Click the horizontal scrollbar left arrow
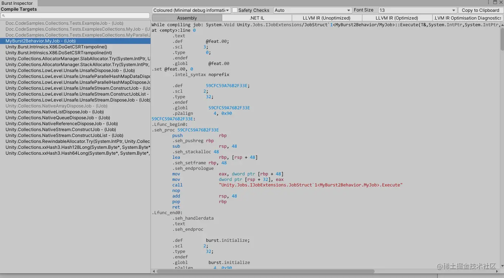 154,271
